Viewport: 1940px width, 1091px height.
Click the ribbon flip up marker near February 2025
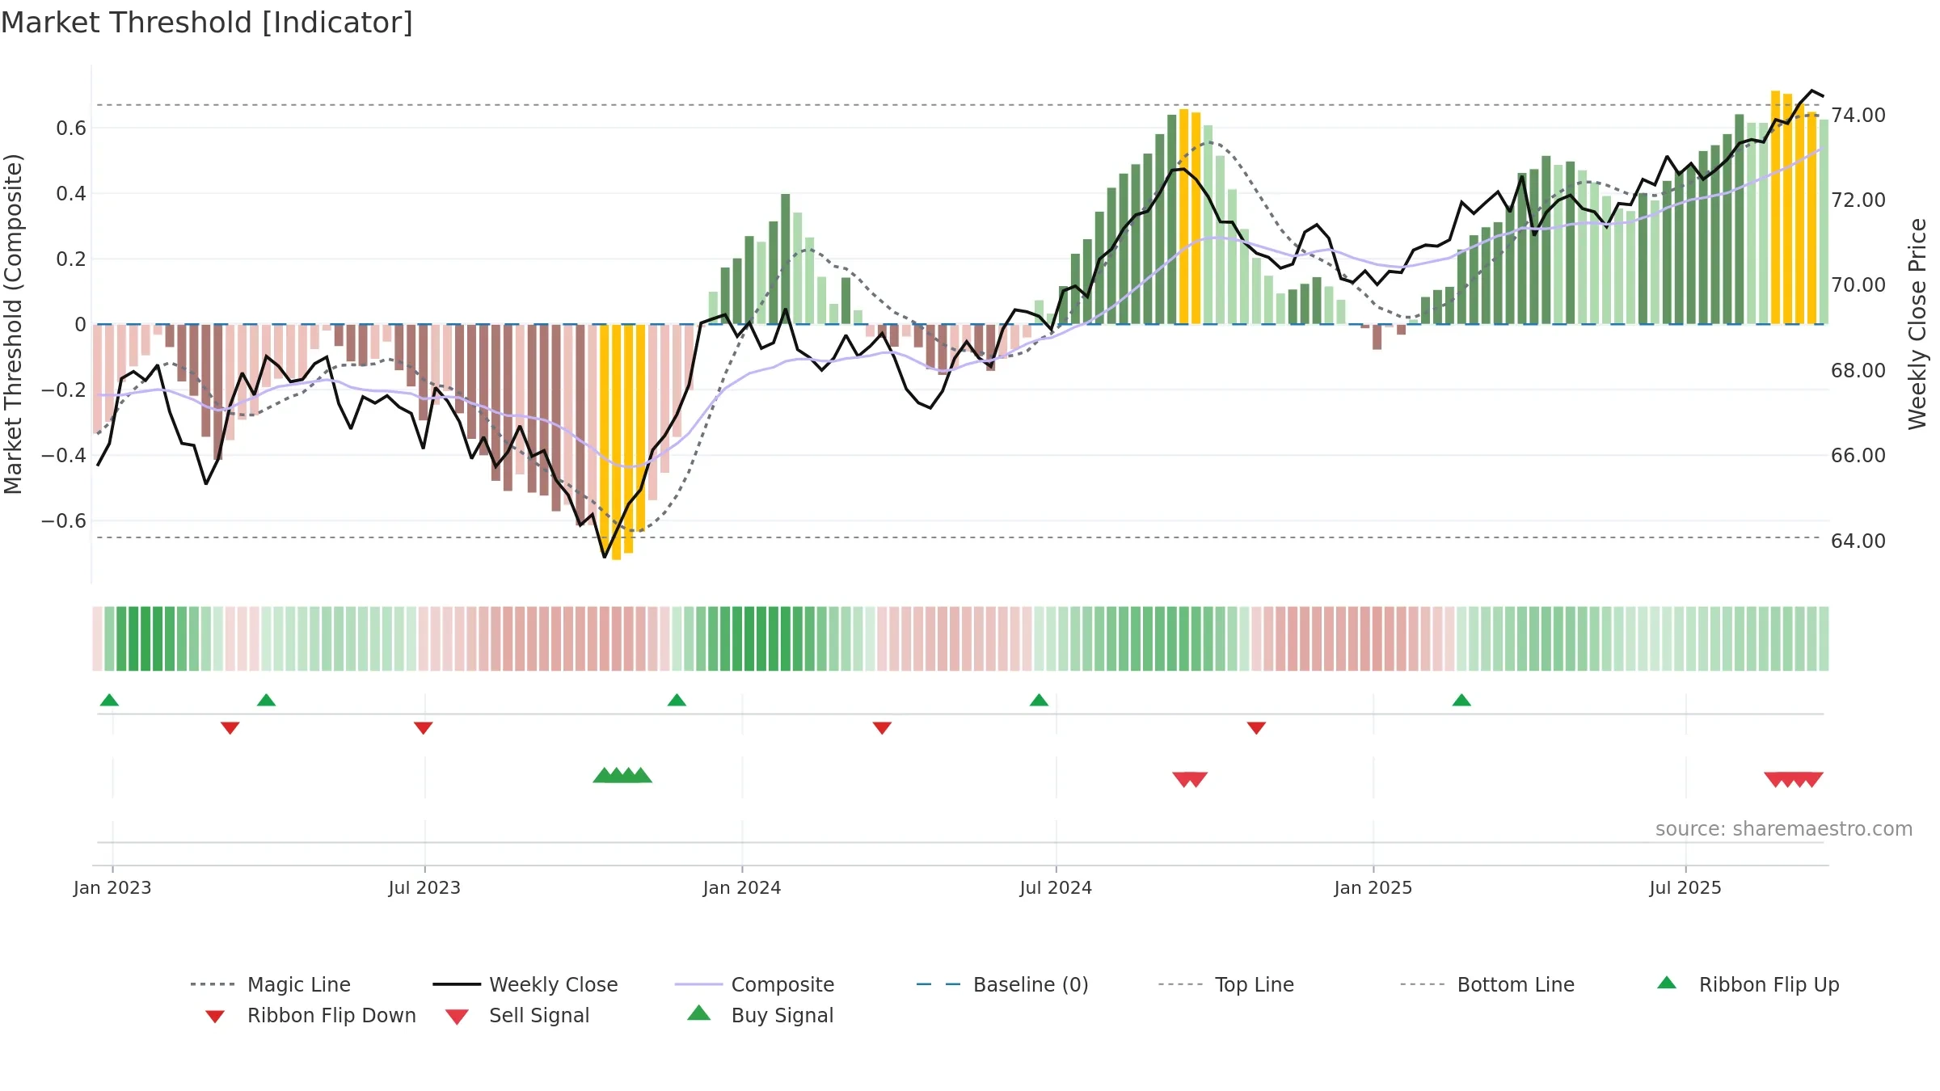coord(1461,700)
